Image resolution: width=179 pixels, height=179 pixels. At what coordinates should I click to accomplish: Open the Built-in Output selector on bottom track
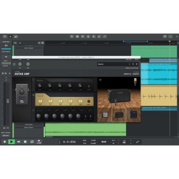click(x=29, y=128)
